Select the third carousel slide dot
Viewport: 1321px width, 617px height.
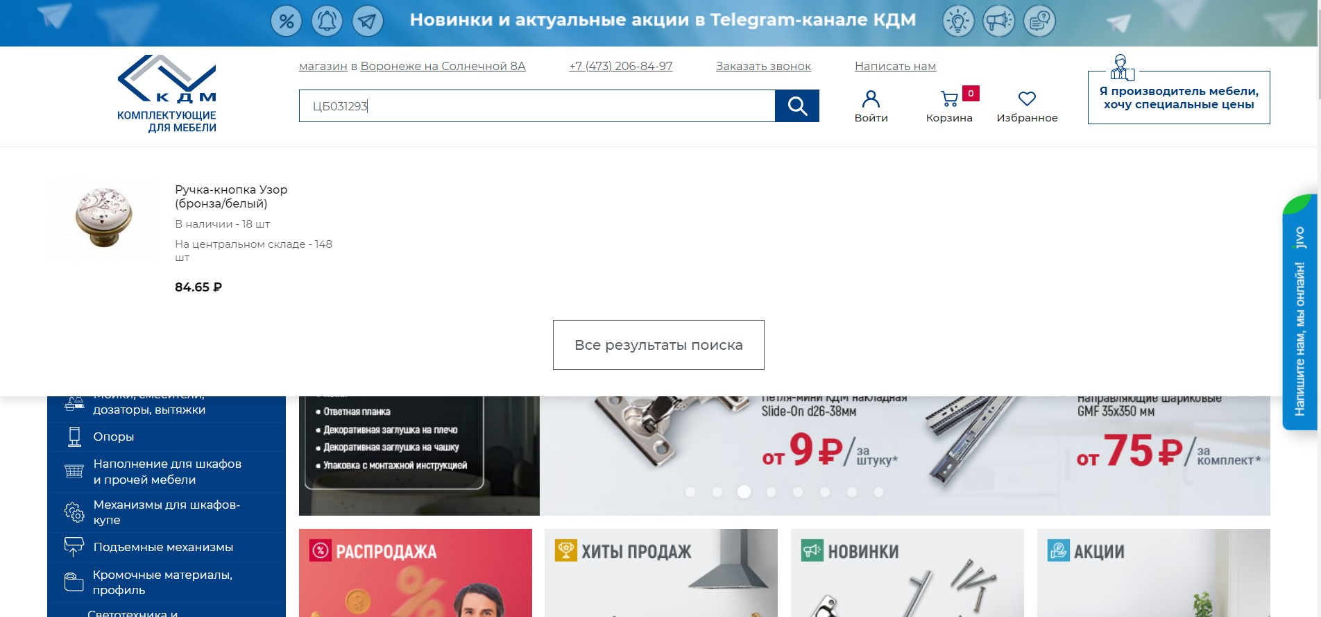(x=744, y=492)
